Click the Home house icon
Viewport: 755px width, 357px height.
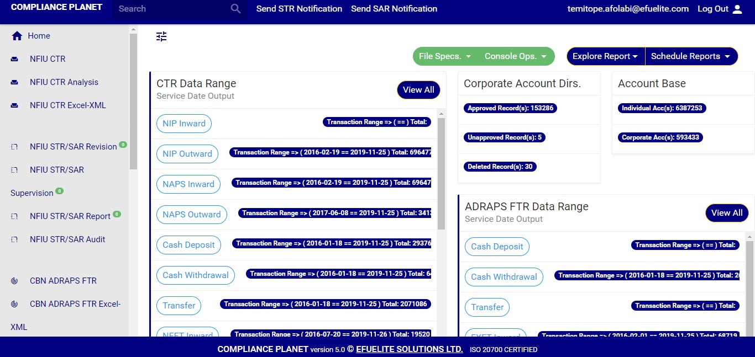click(x=17, y=36)
